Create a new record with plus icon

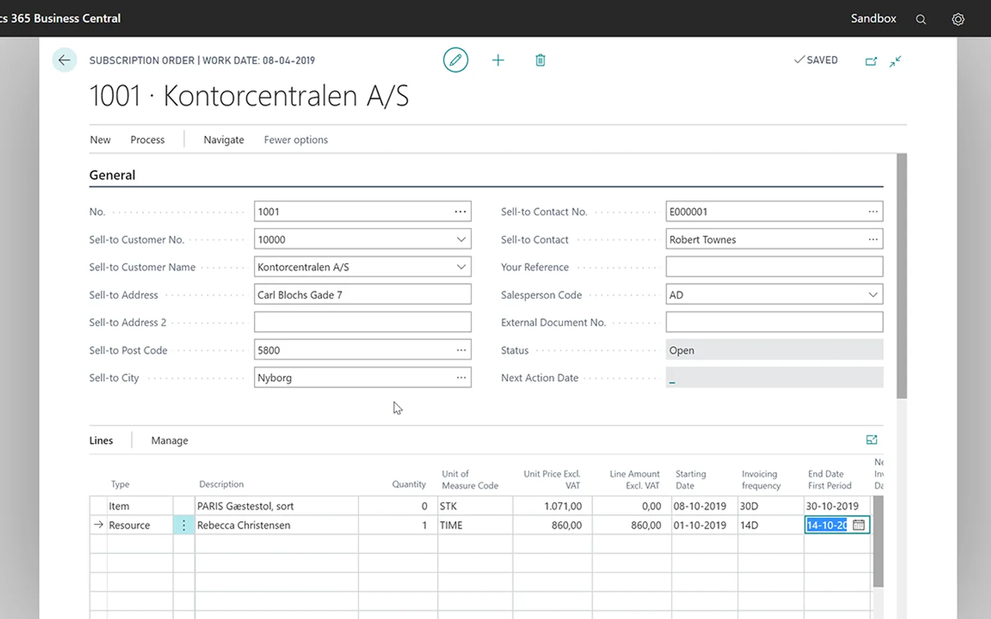[498, 60]
